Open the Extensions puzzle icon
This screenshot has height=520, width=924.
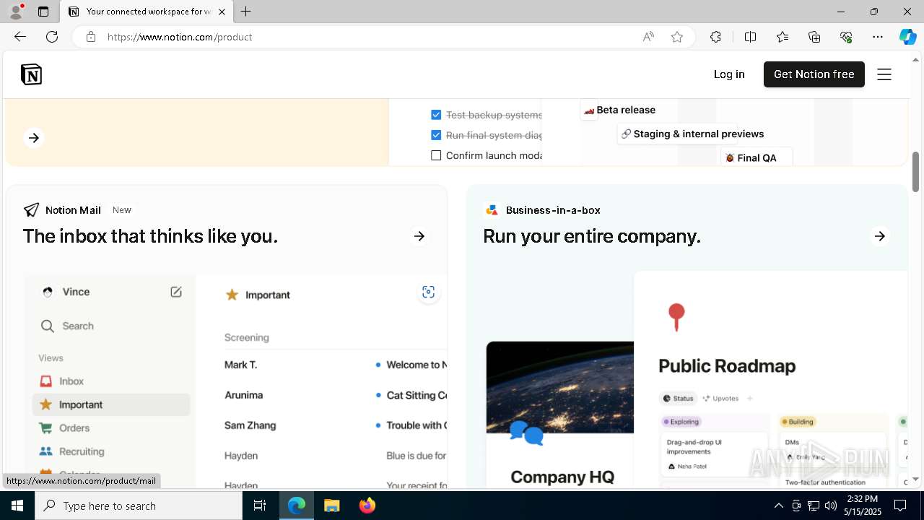715,37
